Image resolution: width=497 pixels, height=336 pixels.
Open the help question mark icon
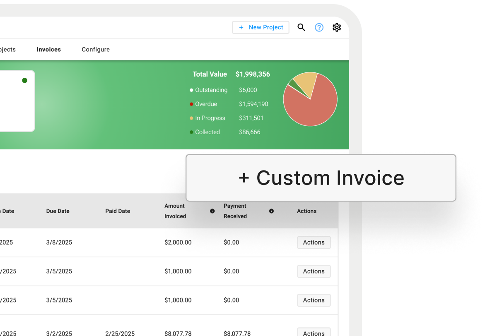click(x=319, y=27)
